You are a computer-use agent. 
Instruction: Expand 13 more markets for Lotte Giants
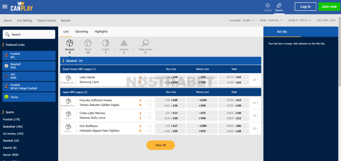tap(256, 80)
